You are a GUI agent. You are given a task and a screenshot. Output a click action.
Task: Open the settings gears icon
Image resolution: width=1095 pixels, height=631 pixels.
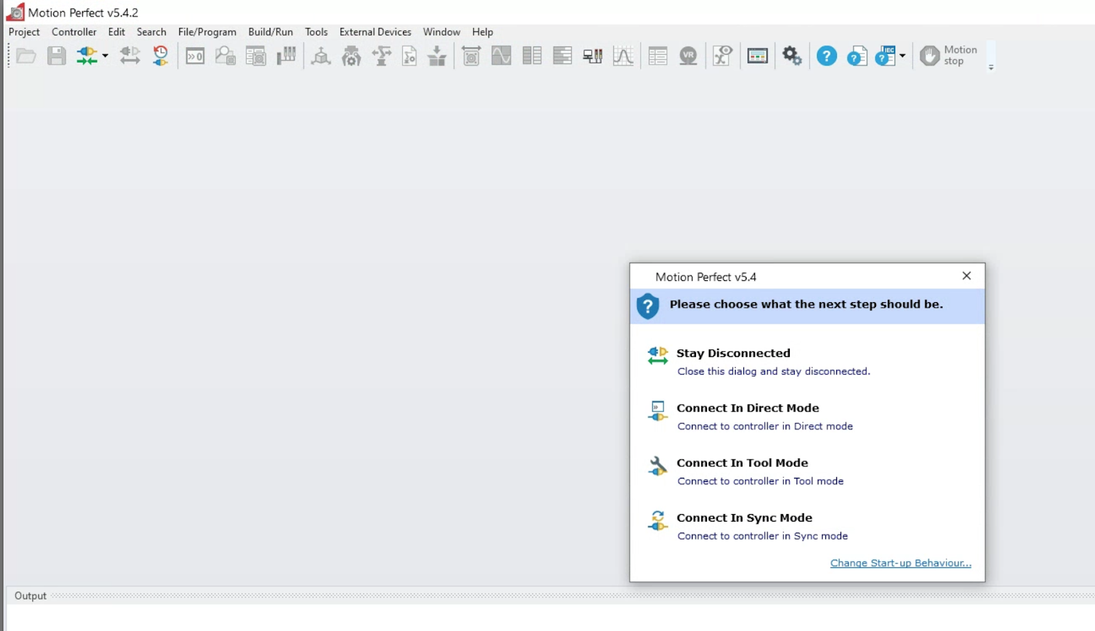pyautogui.click(x=793, y=56)
